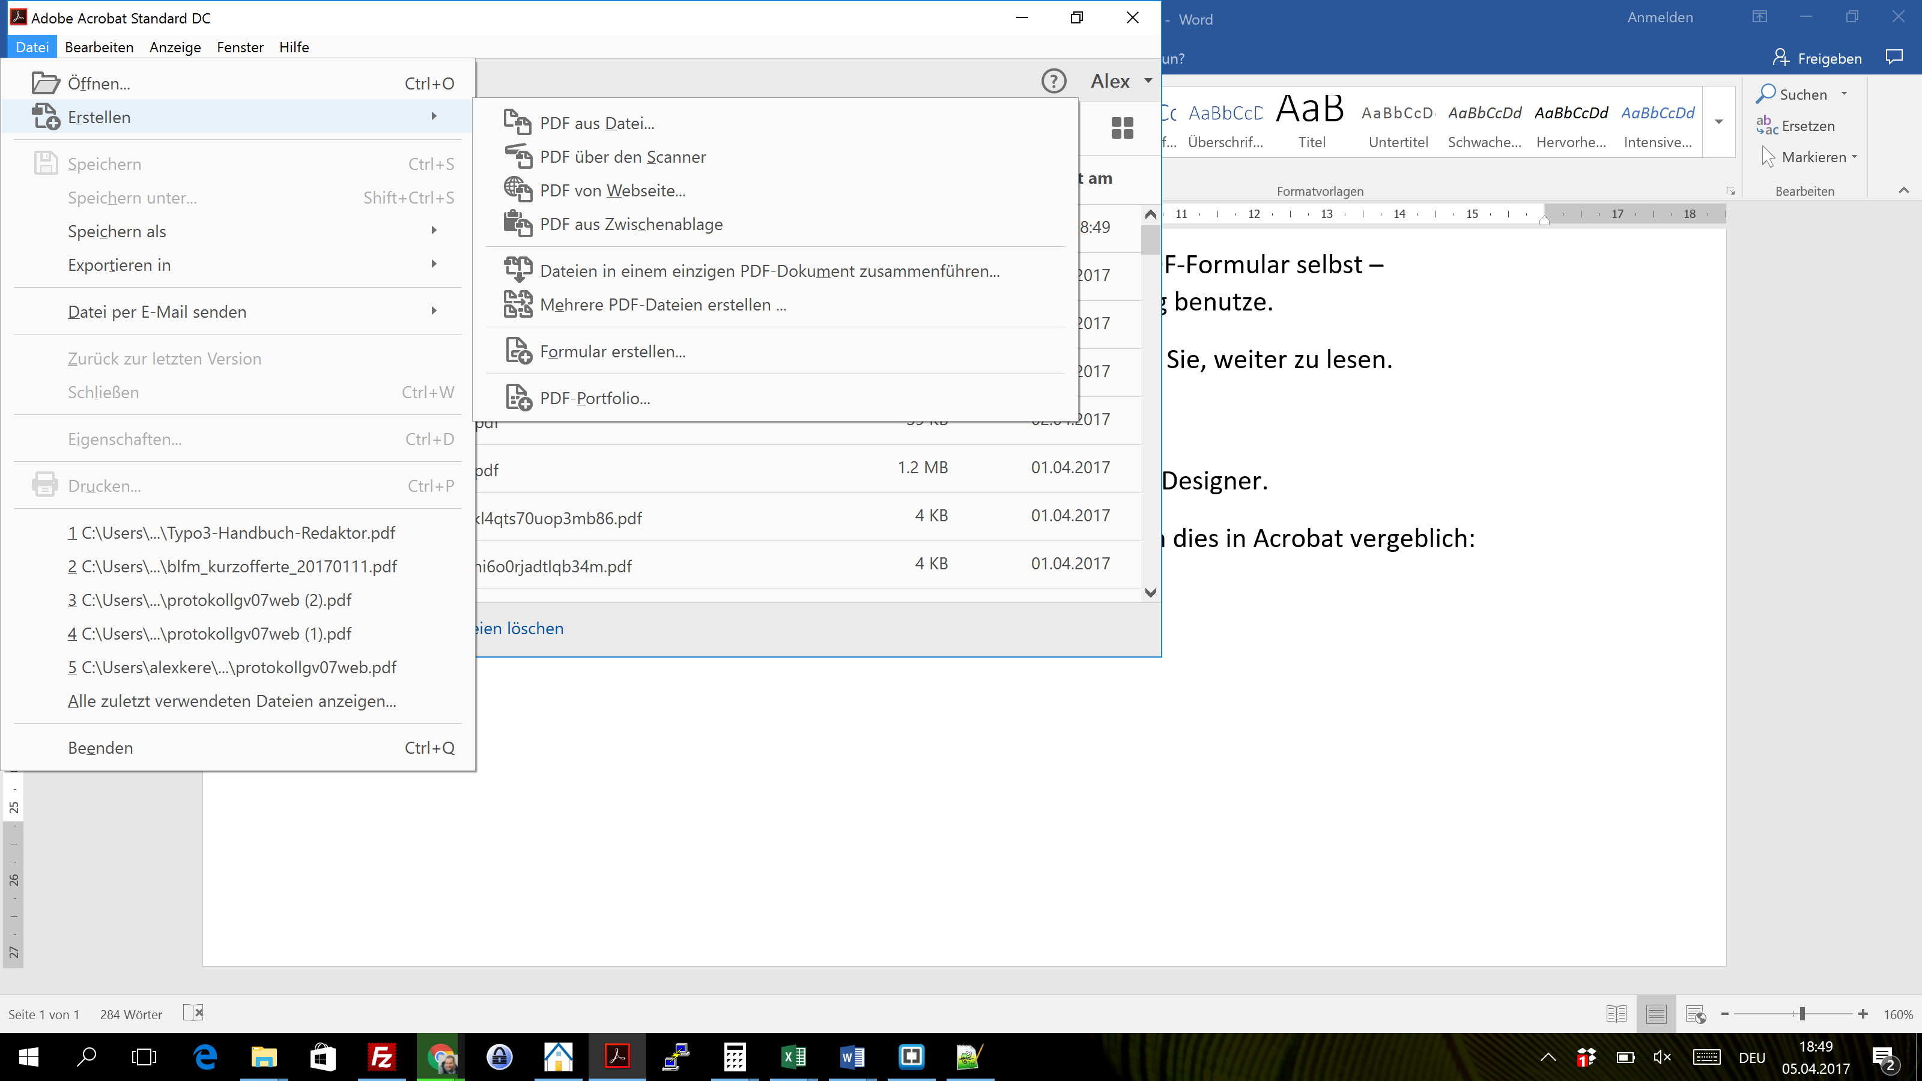Collapse the Word ribbon chevron

pos(1903,190)
